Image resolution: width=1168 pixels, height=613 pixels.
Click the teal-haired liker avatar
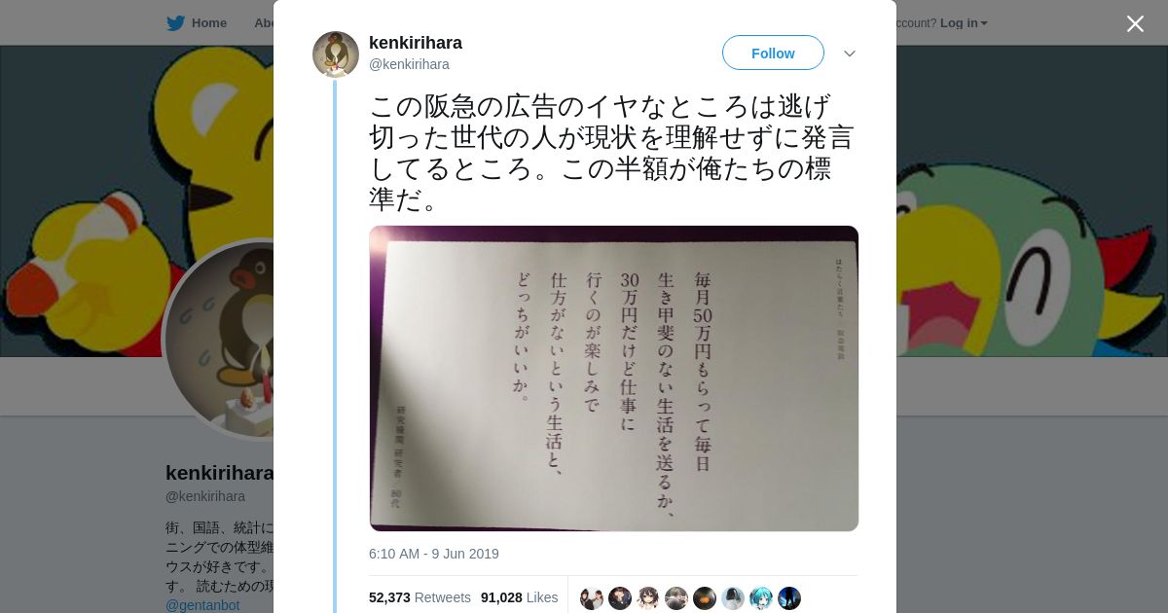click(761, 598)
